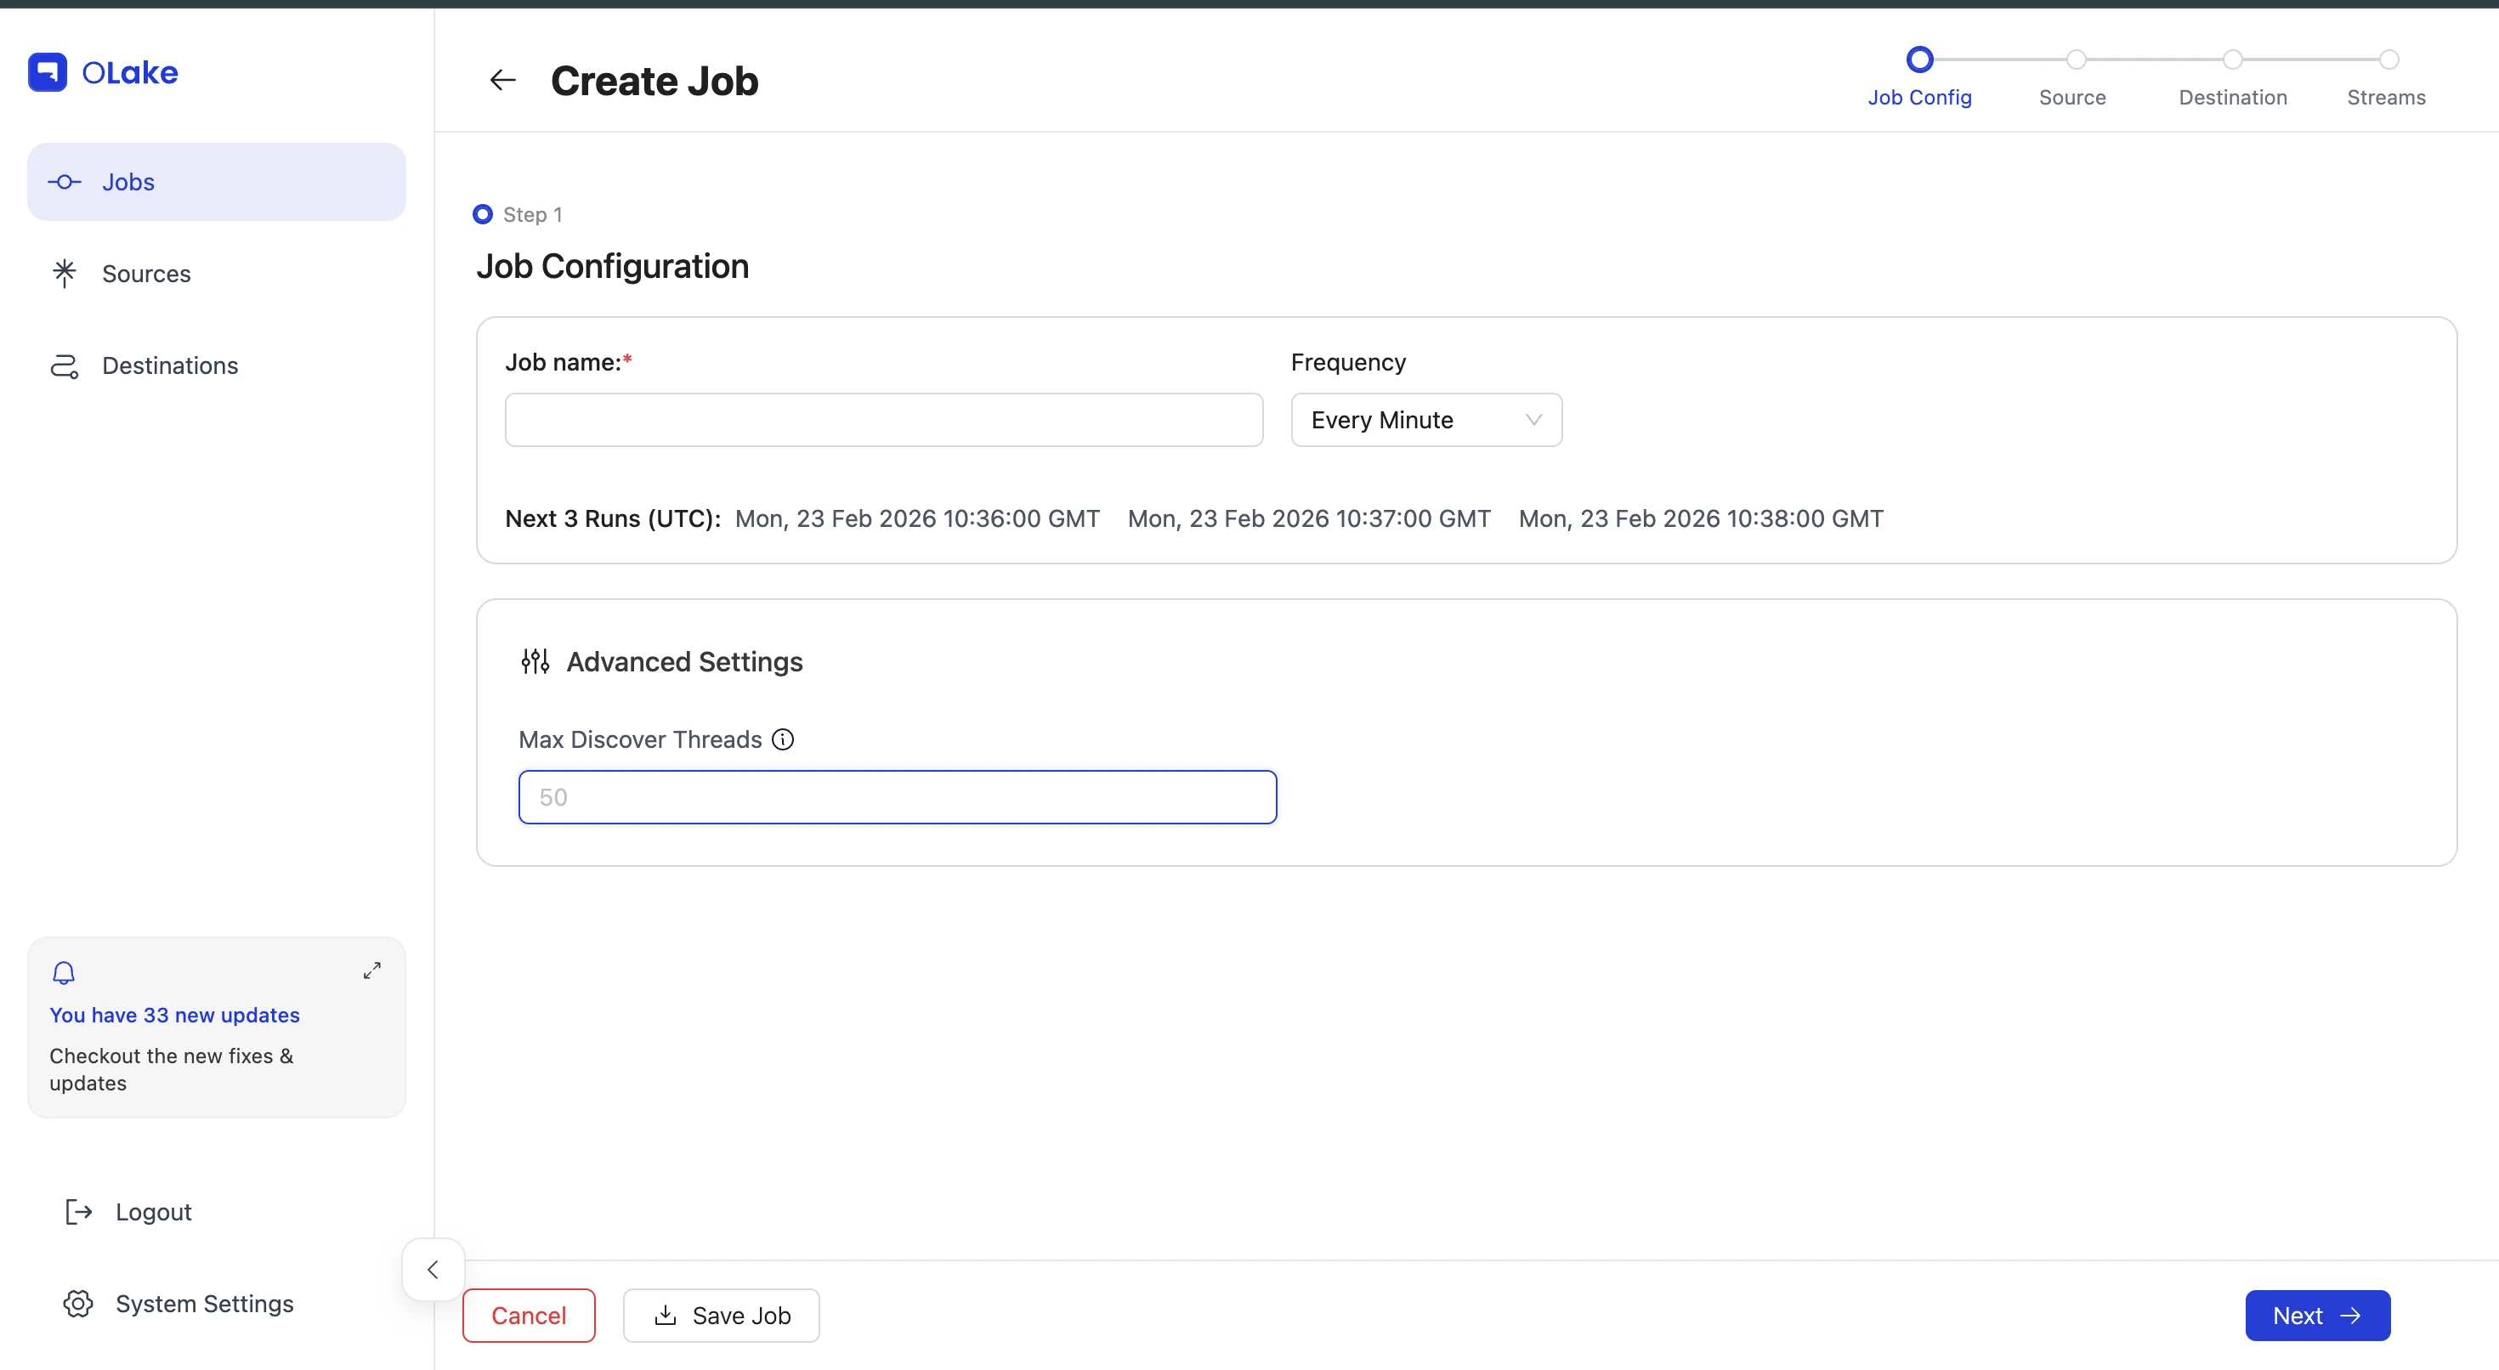Click the Cancel button

click(529, 1316)
